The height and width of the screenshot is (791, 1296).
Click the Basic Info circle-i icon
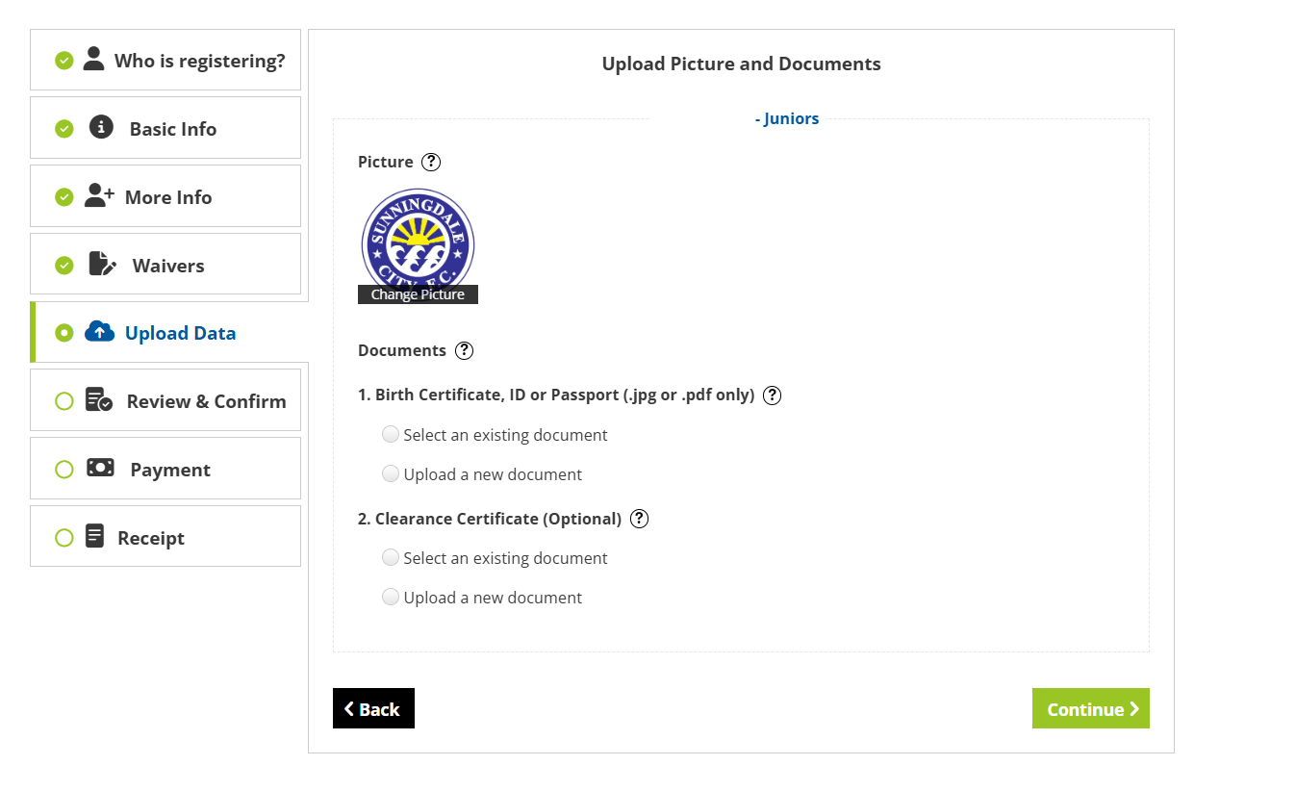pyautogui.click(x=101, y=127)
